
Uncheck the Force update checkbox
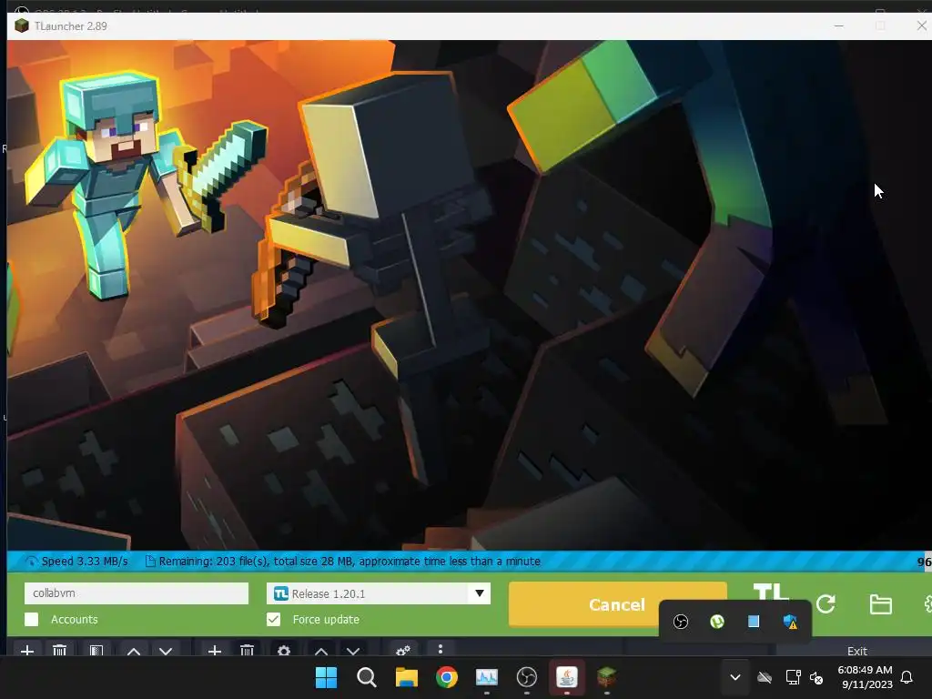[x=273, y=619]
